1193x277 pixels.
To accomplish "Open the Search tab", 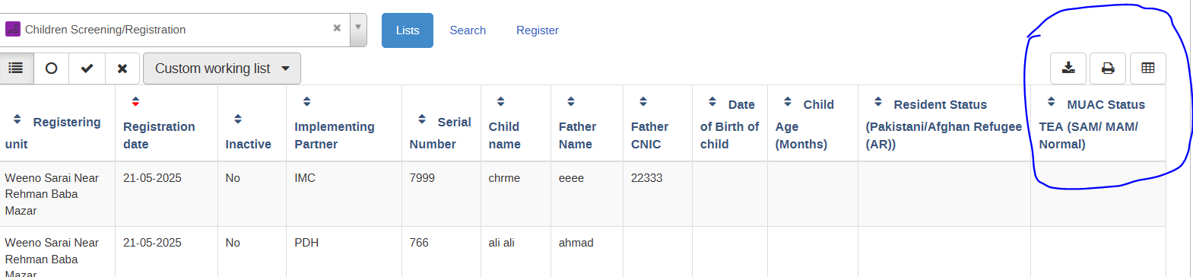I will [468, 30].
